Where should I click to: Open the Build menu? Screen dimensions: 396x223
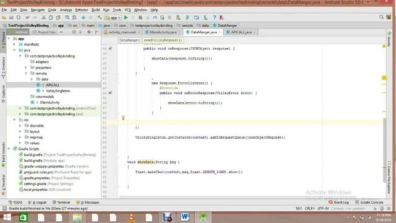(x=95, y=10)
